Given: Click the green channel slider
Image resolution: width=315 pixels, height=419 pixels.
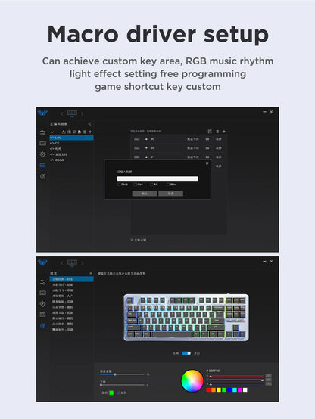Looking at the screenshot, I should [x=236, y=380].
